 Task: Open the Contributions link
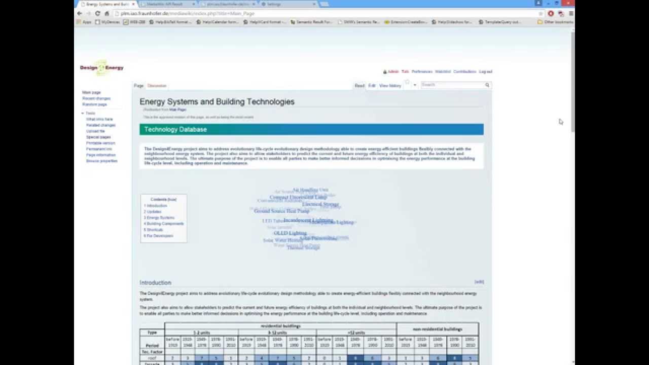[465, 72]
